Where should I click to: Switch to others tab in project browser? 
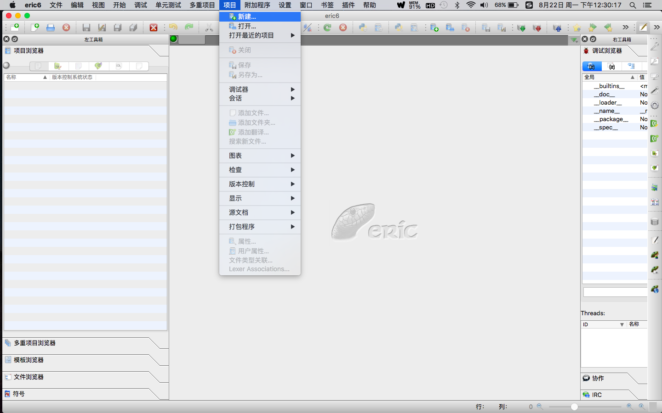point(139,66)
